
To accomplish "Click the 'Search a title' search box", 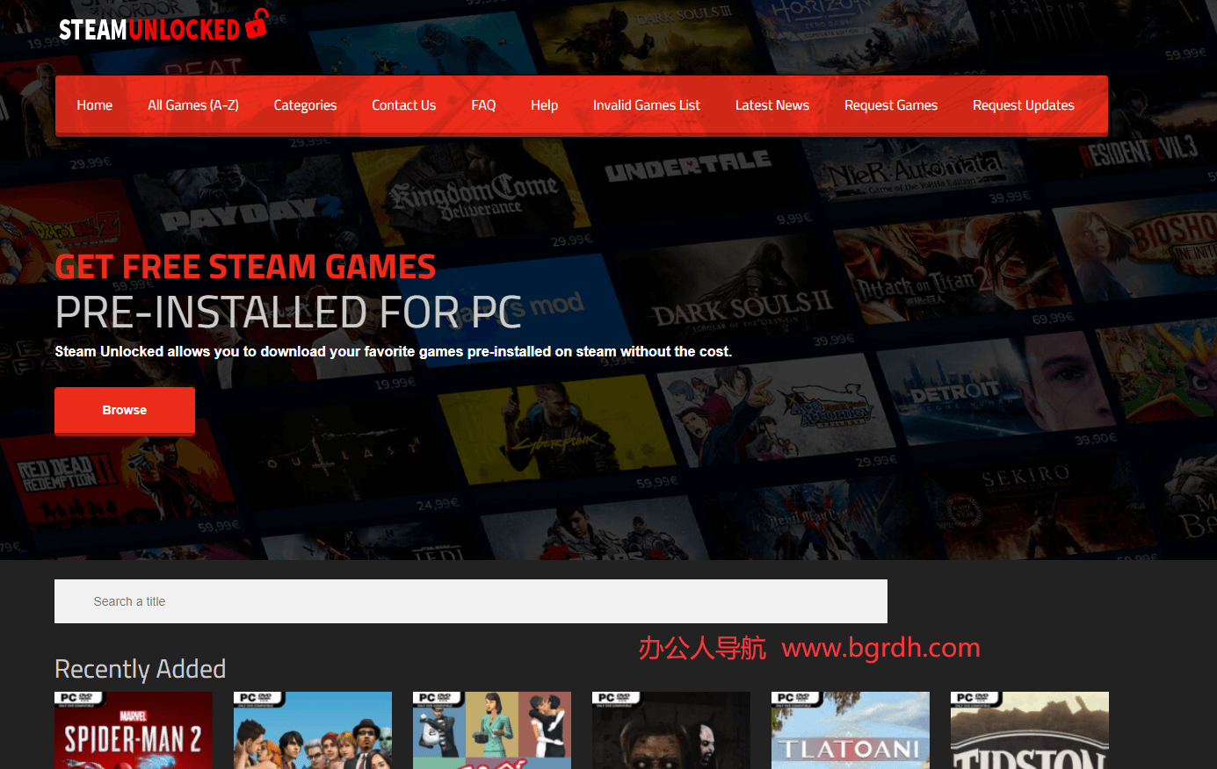I will click(x=471, y=600).
